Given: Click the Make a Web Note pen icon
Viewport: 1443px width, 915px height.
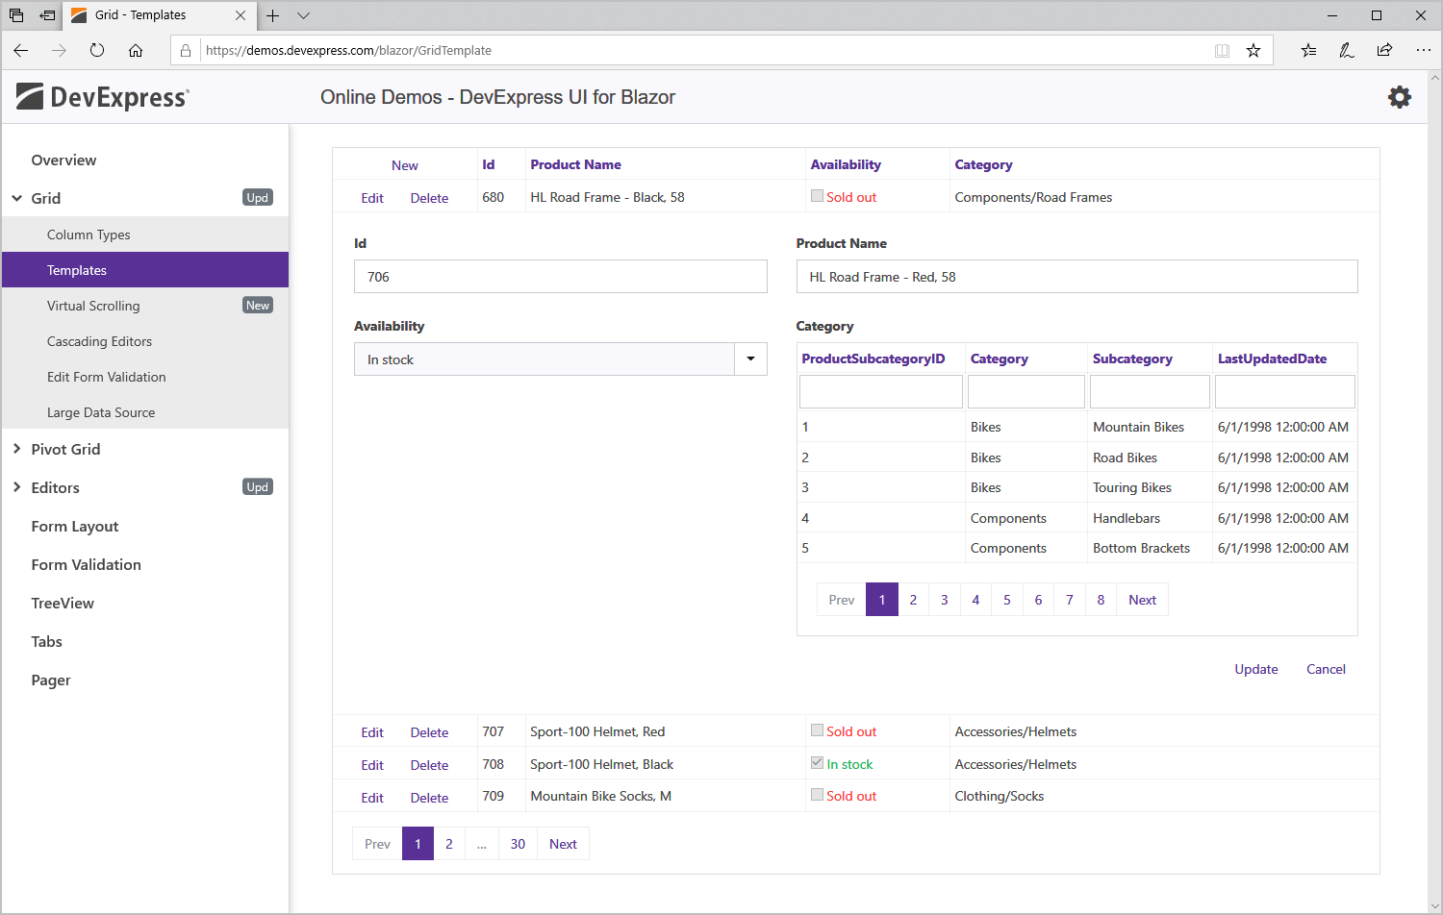Looking at the screenshot, I should (1346, 50).
